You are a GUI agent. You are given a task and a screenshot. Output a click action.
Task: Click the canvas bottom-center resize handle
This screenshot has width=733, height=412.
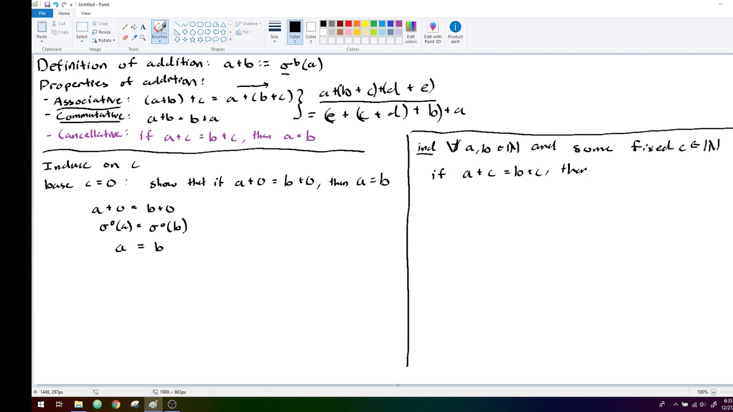coord(398,385)
